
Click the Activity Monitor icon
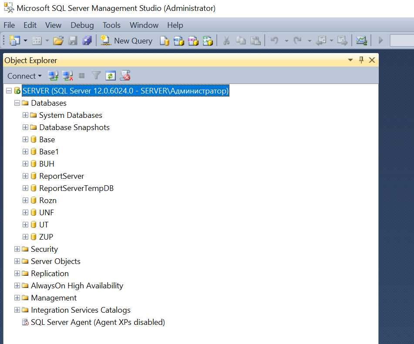pyautogui.click(x=361, y=40)
